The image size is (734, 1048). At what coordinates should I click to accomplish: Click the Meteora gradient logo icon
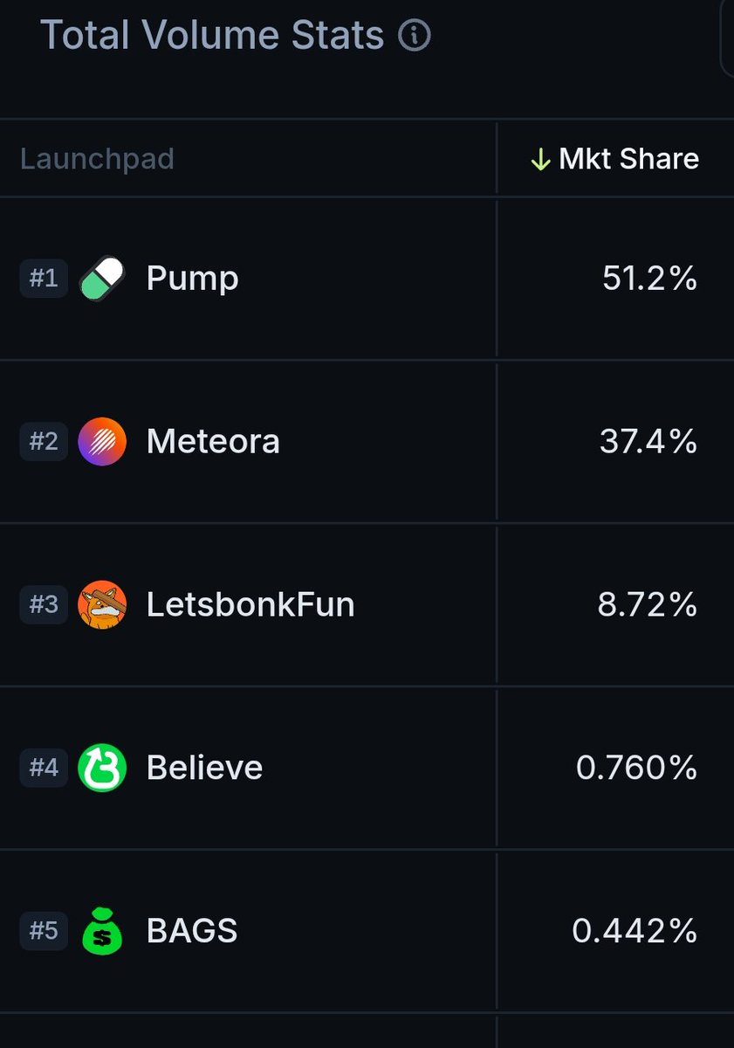pos(102,441)
